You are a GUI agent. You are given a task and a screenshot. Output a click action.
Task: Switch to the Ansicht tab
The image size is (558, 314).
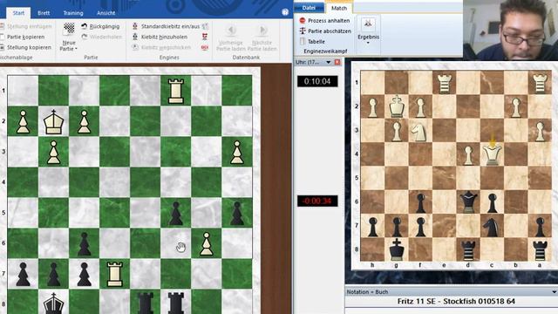tap(106, 13)
